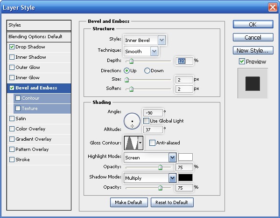Open the Gloss Contour picker arrow

pyautogui.click(x=140, y=143)
